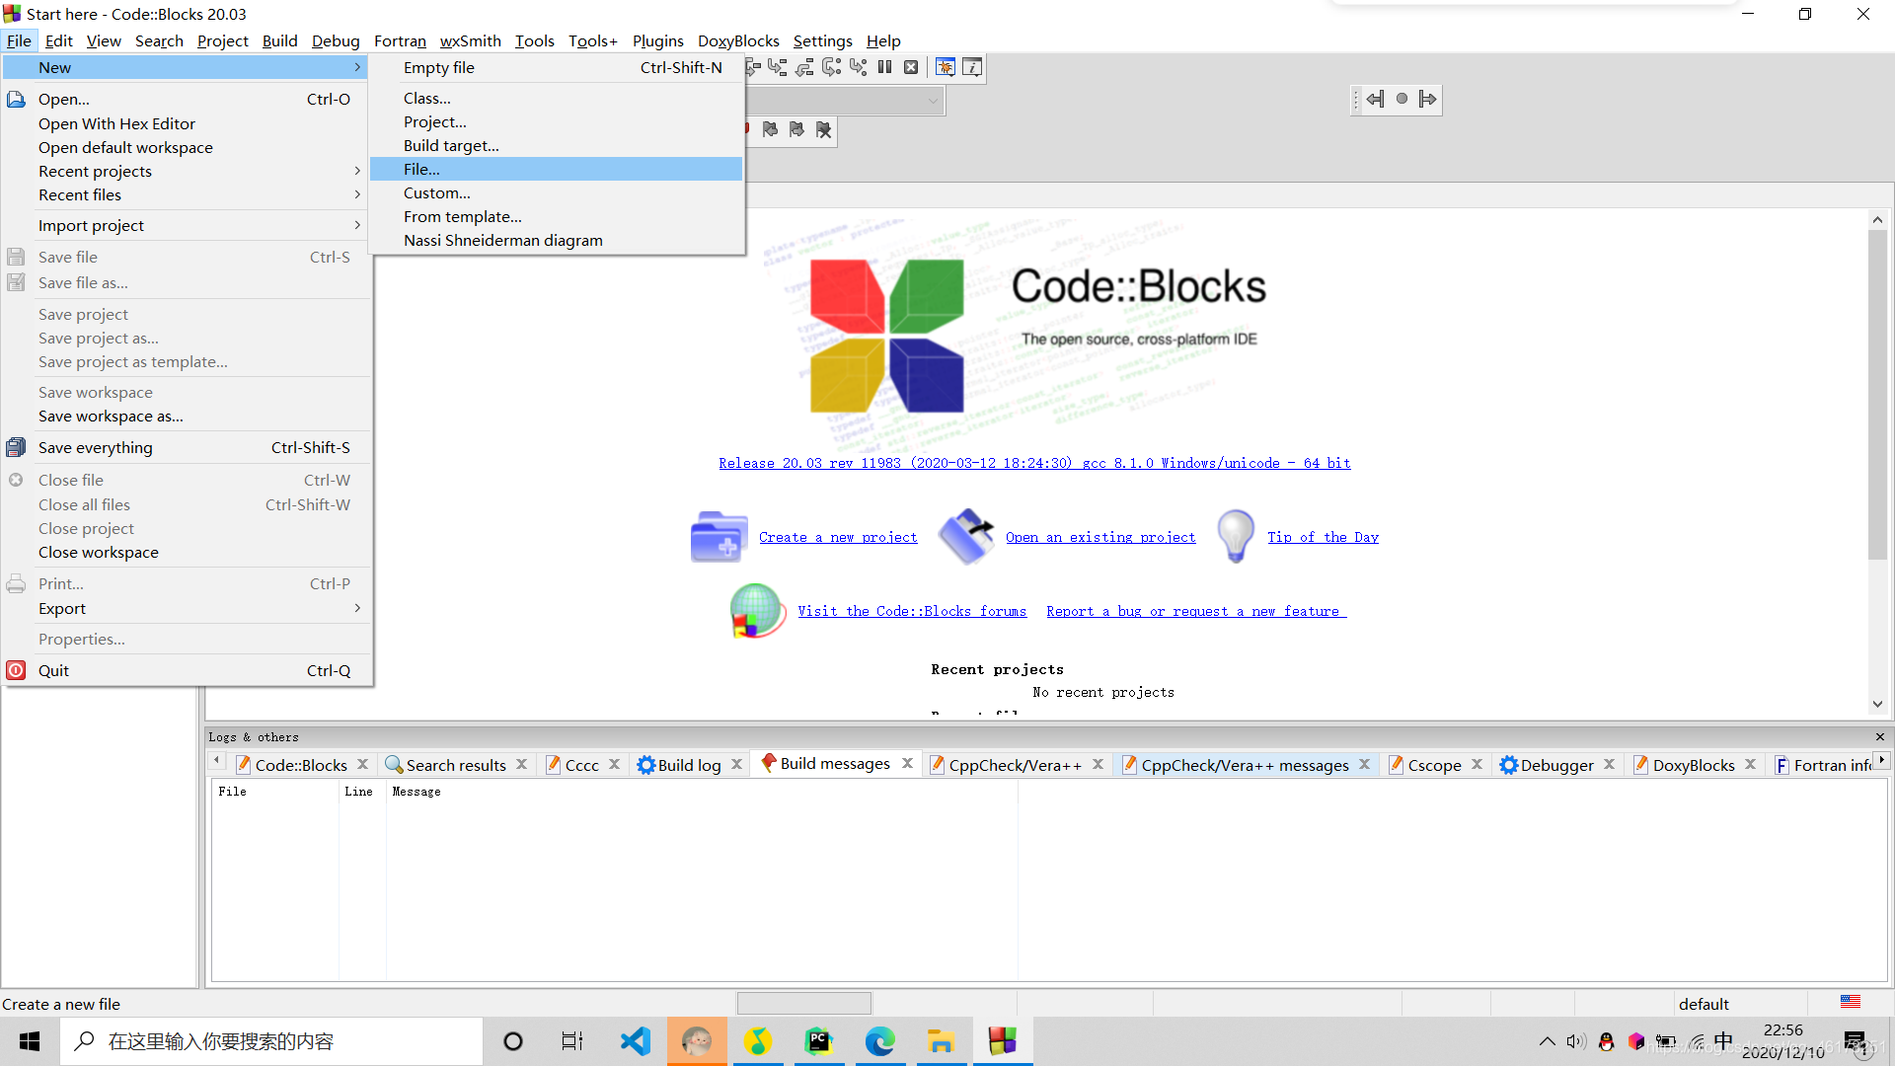Click Visit the Code::Blocks forums link
The image size is (1895, 1066).
912,611
